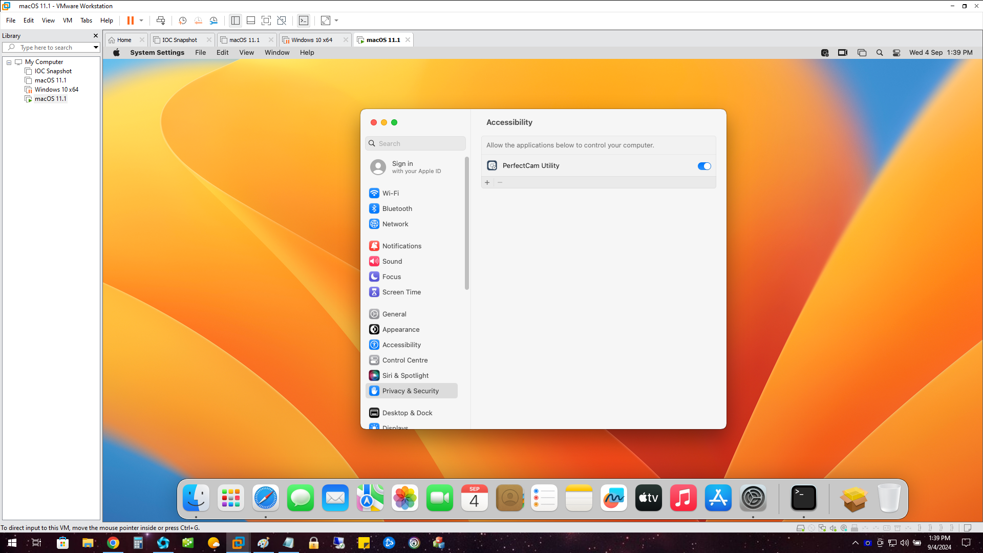Click the System Settings search field
Image resolution: width=983 pixels, height=553 pixels.
(415, 143)
